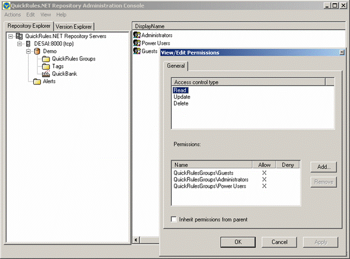This screenshot has width=350, height=259.
Task: Select Update access control type
Action: pyautogui.click(x=182, y=97)
